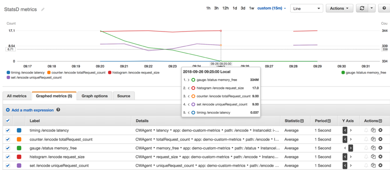
Task: Duplicate the gauge /status memory_free metric
Action: tap(373, 148)
